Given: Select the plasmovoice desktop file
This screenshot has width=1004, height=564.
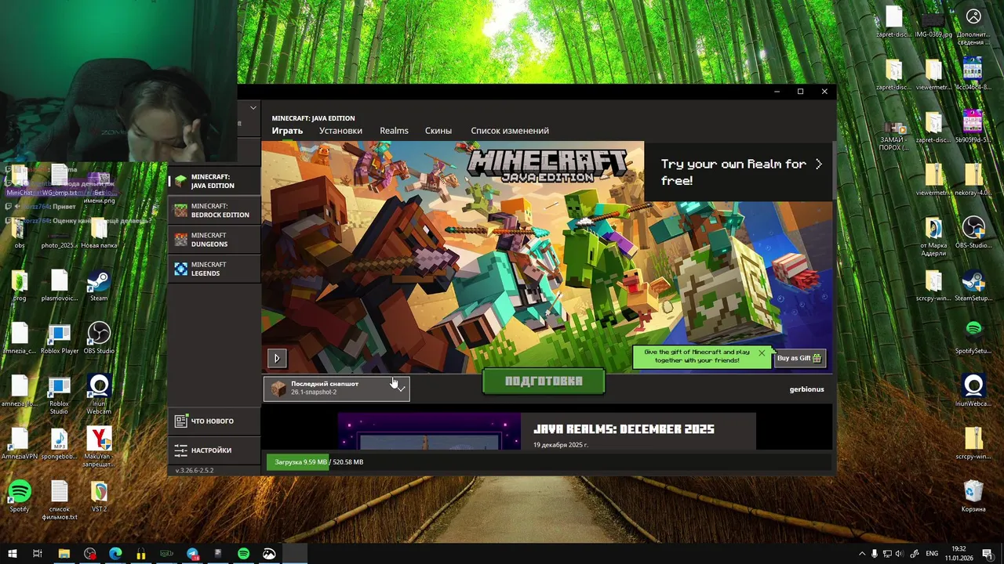Looking at the screenshot, I should point(60,285).
